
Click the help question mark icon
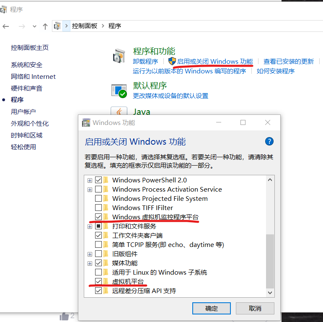pos(269,141)
